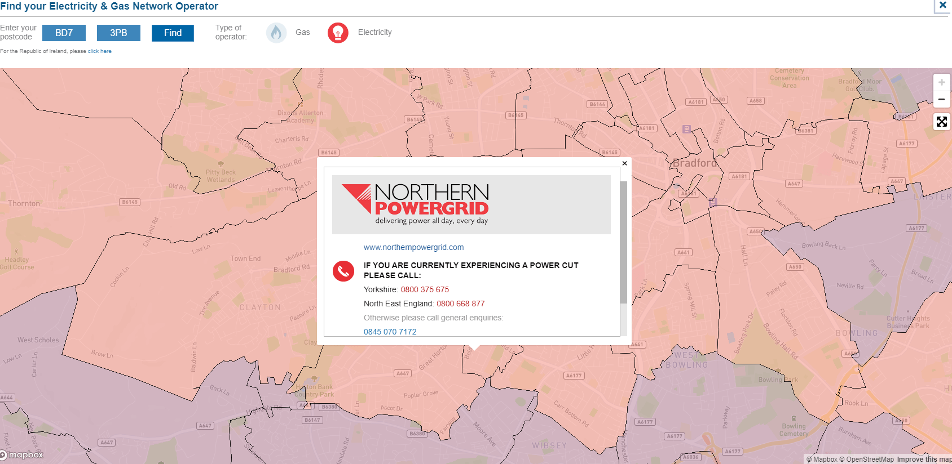Click the Bradford city label on map
This screenshot has width=952, height=464.
[x=695, y=163]
